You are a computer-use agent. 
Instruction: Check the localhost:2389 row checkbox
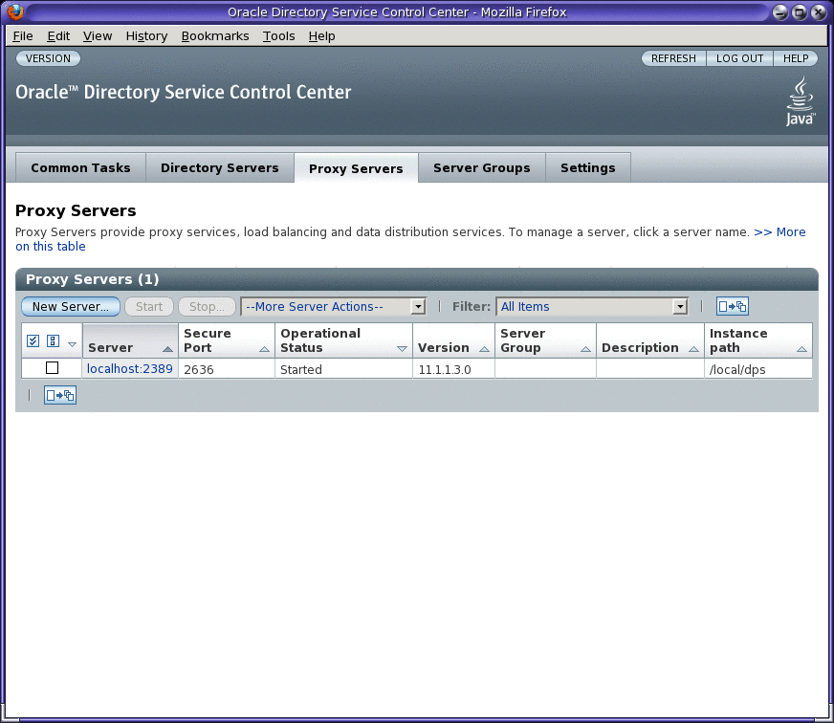52,367
